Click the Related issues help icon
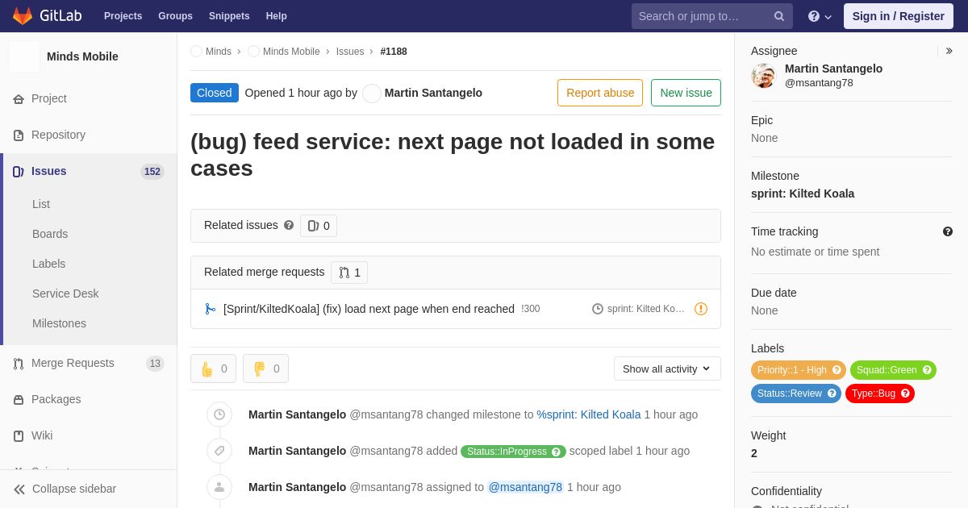The height and width of the screenshot is (508, 968). pyautogui.click(x=289, y=226)
